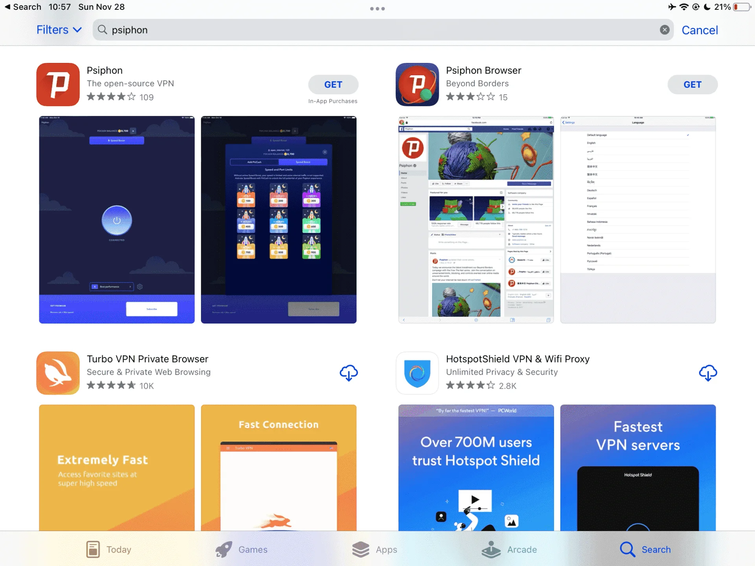This screenshot has width=755, height=566.
Task: Switch to the Apps tab
Action: point(375,549)
